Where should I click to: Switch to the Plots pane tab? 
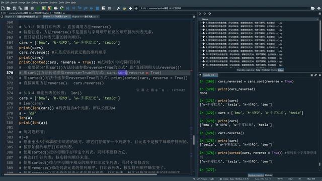[274, 70]
